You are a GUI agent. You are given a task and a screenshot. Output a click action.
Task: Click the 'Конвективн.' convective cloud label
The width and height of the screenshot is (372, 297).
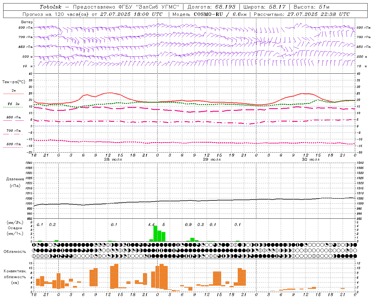[x=15, y=271]
